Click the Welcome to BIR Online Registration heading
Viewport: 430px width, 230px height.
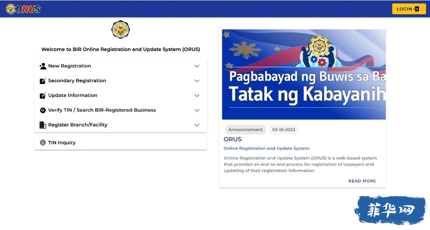point(121,49)
